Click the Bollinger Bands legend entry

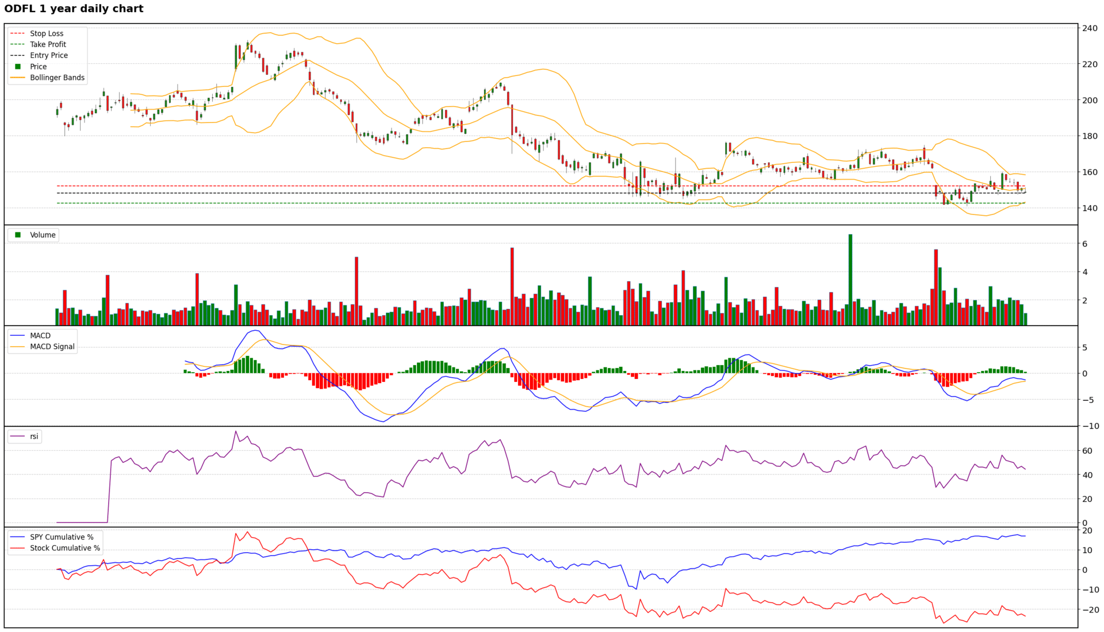(57, 78)
